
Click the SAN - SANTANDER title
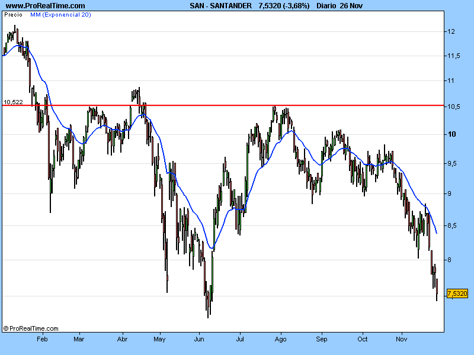click(220, 6)
